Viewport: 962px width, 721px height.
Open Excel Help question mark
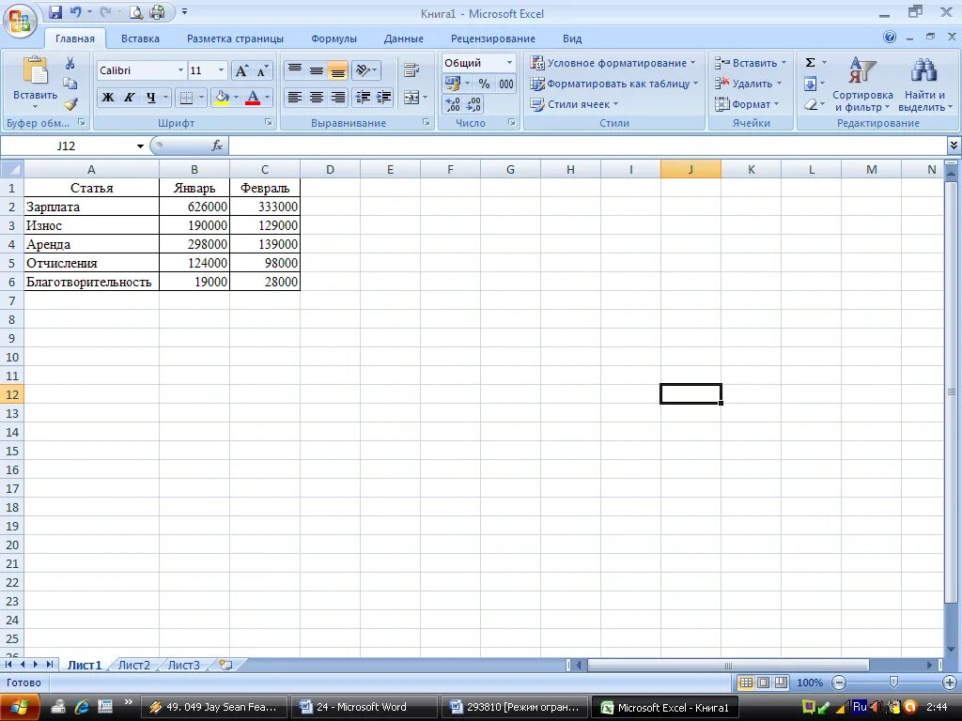pos(889,38)
